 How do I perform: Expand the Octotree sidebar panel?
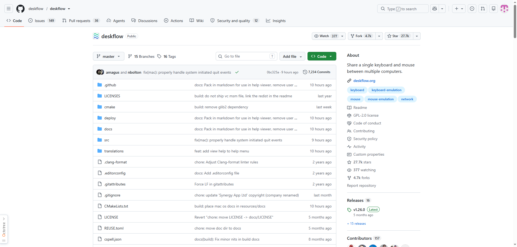point(4,229)
